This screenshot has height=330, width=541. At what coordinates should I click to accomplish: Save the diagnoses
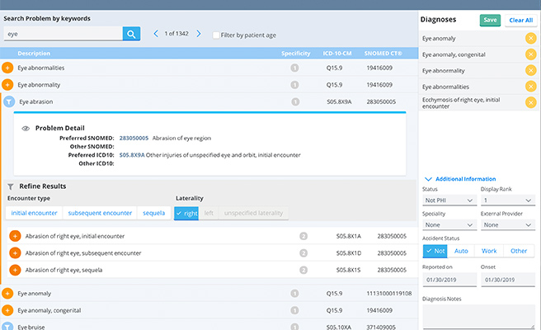[x=490, y=20]
